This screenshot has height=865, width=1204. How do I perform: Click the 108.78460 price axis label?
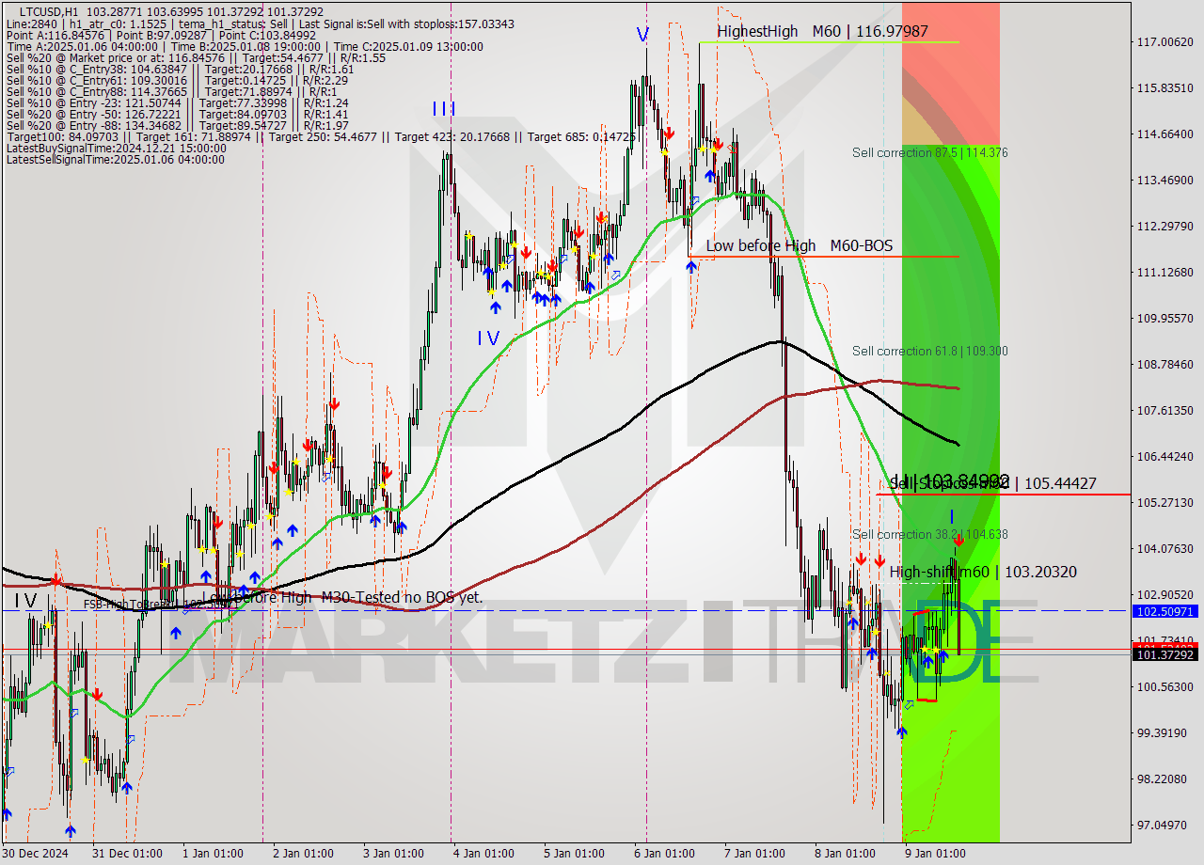point(1164,365)
